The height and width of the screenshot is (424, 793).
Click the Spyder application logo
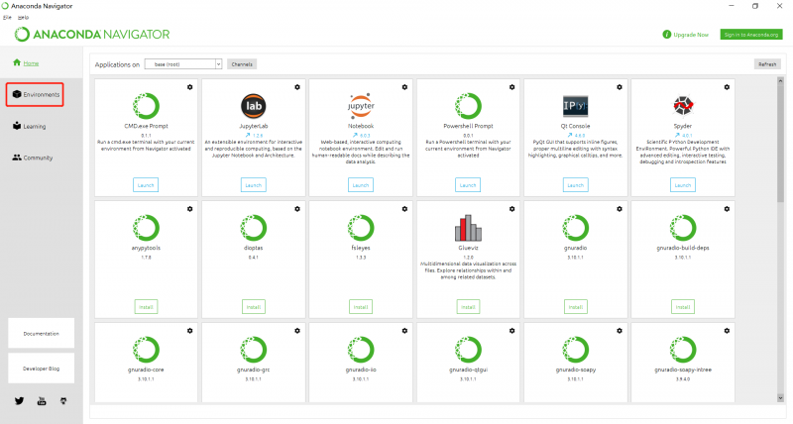[683, 106]
